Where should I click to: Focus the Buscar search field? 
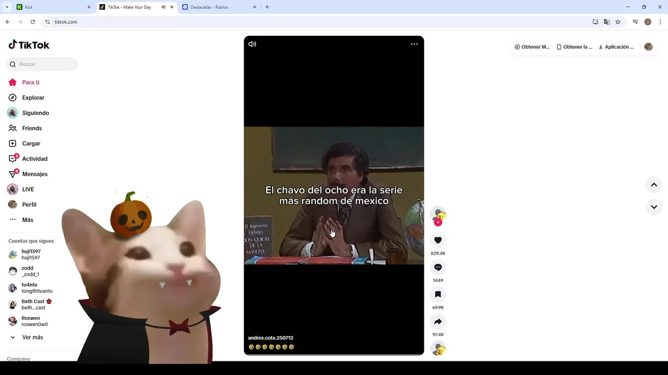pos(42,64)
